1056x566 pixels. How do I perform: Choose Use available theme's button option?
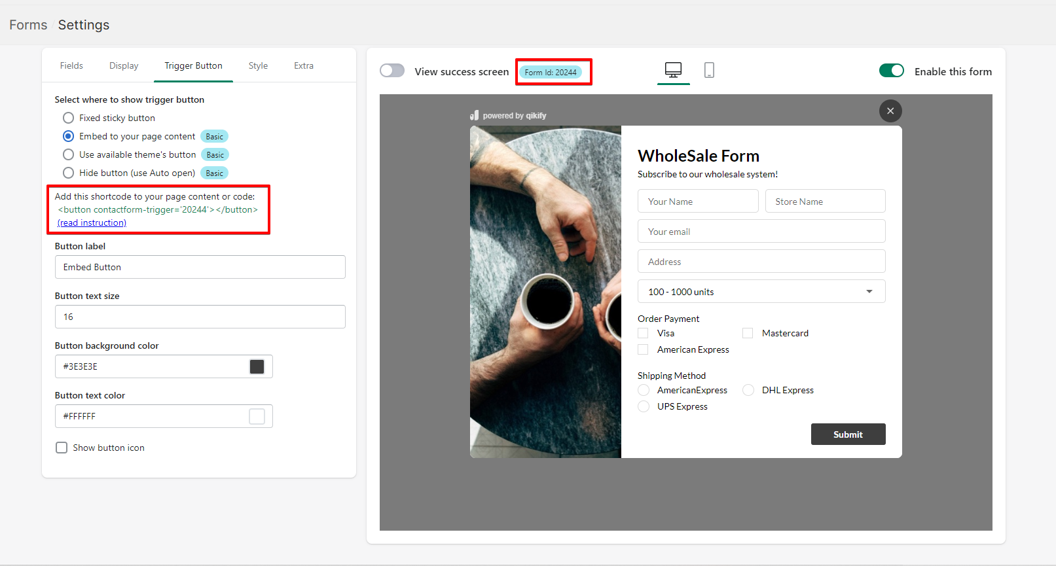tap(68, 154)
